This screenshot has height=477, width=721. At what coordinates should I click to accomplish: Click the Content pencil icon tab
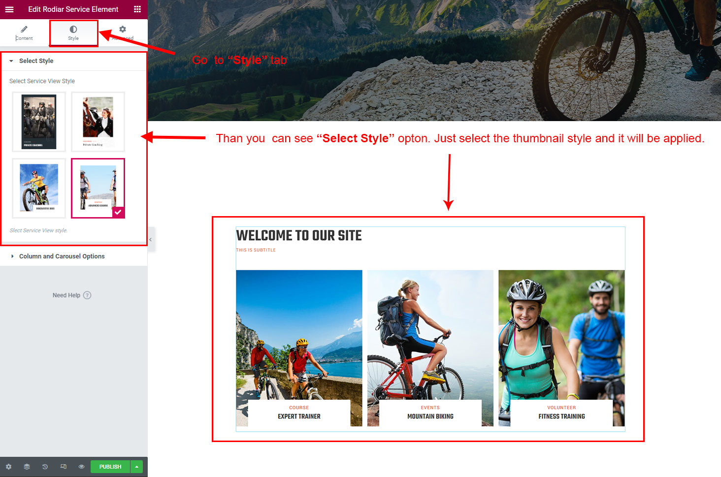24,33
